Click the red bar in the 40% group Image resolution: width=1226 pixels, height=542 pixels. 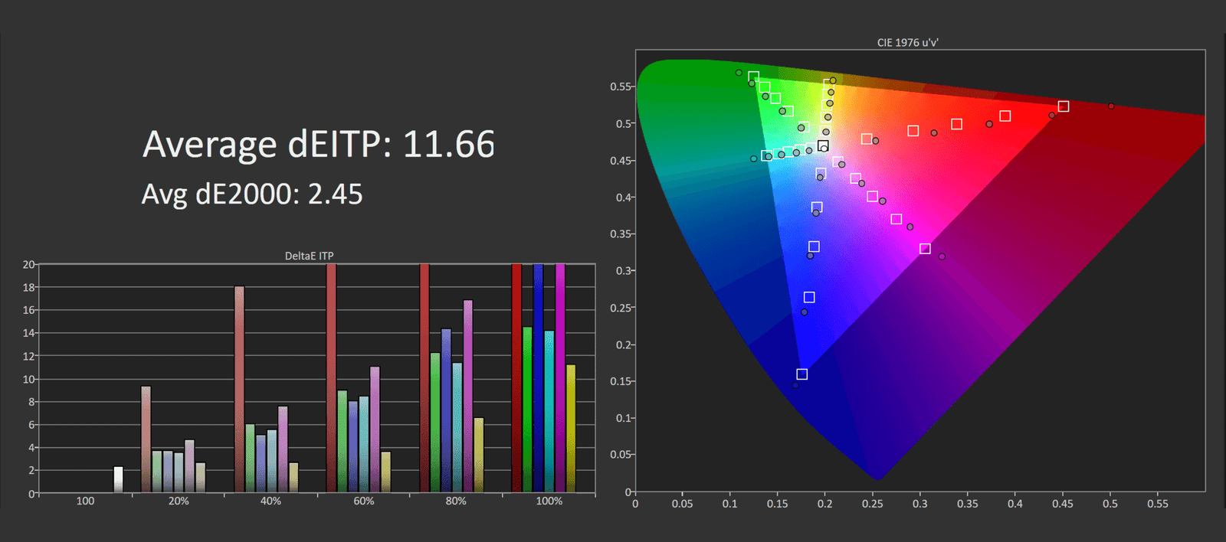pyautogui.click(x=239, y=389)
